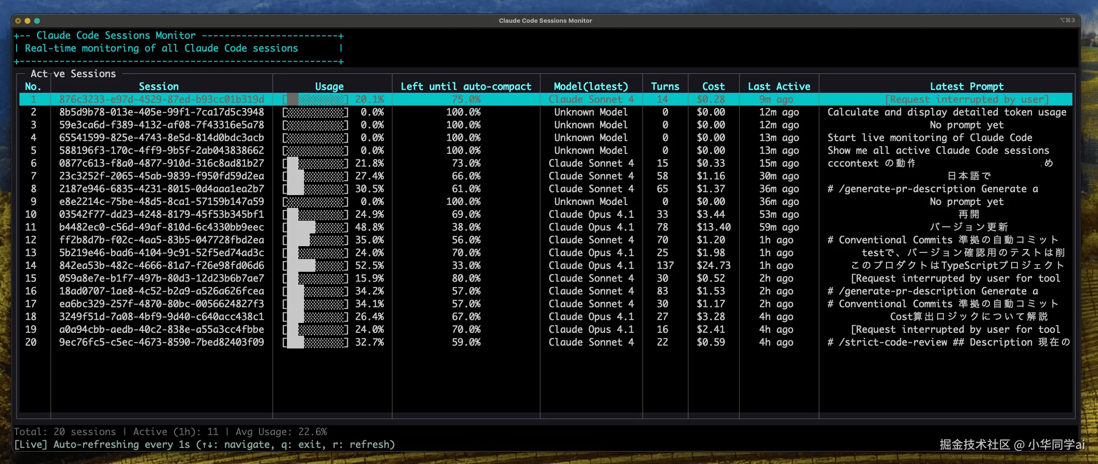The height and width of the screenshot is (464, 1098).
Task: Click the Turns column header
Action: [x=665, y=87]
